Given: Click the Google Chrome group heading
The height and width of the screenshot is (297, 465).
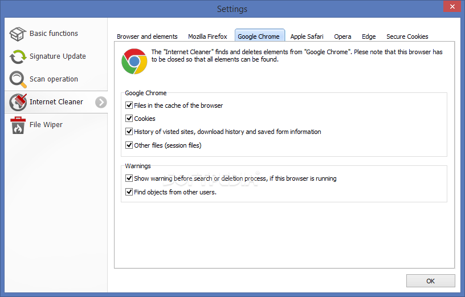Looking at the screenshot, I should pyautogui.click(x=146, y=93).
